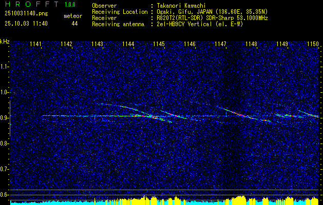Viewport: 323px width, 205px height.
Task: Click frequency label 1.0
Action: [x=4, y=92]
